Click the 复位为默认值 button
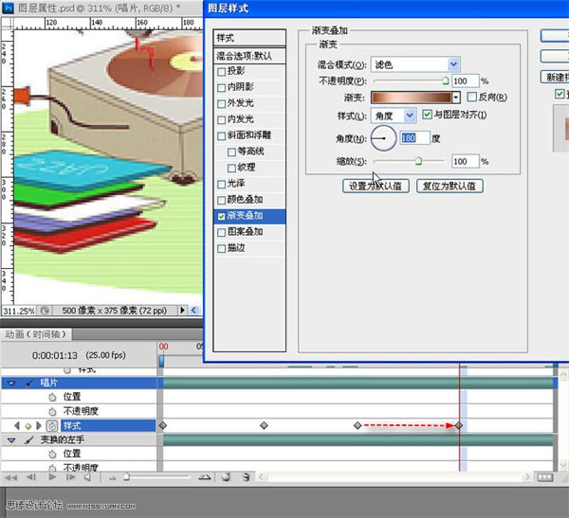The image size is (569, 518). pyautogui.click(x=451, y=186)
